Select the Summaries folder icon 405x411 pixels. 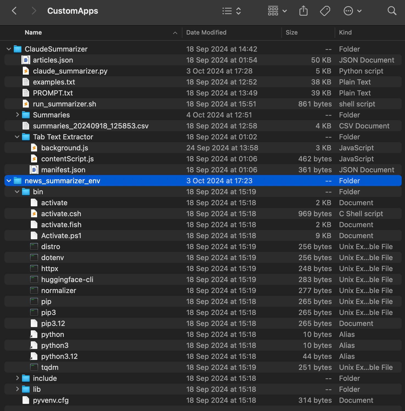point(26,115)
